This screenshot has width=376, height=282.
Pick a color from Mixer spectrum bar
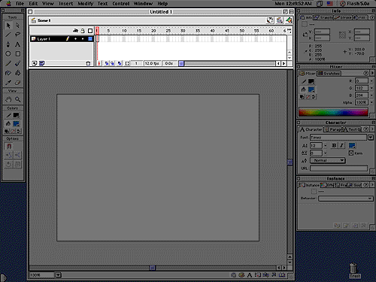[333, 112]
